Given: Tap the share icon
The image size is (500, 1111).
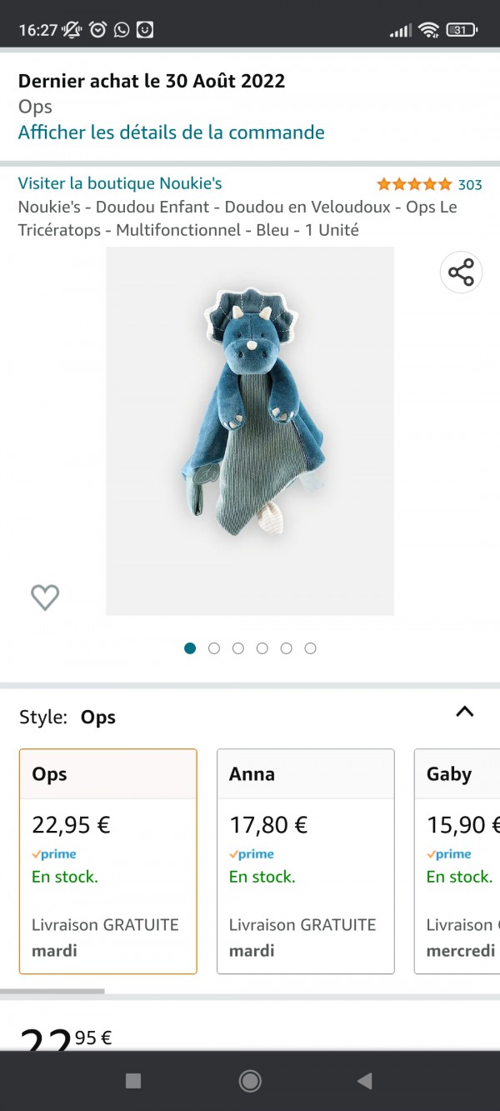Looking at the screenshot, I should point(461,272).
